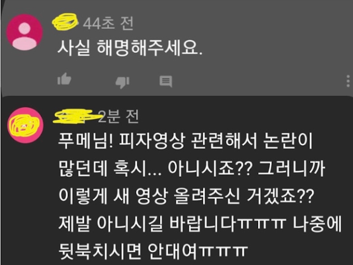
Task: Open the scribbled pink avatar of second commenter
Action: [x=26, y=125]
